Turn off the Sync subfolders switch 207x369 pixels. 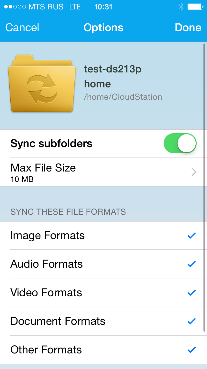[x=180, y=143]
